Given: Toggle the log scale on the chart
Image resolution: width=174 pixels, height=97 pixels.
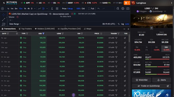Looking at the screenshot, I should [122, 24].
